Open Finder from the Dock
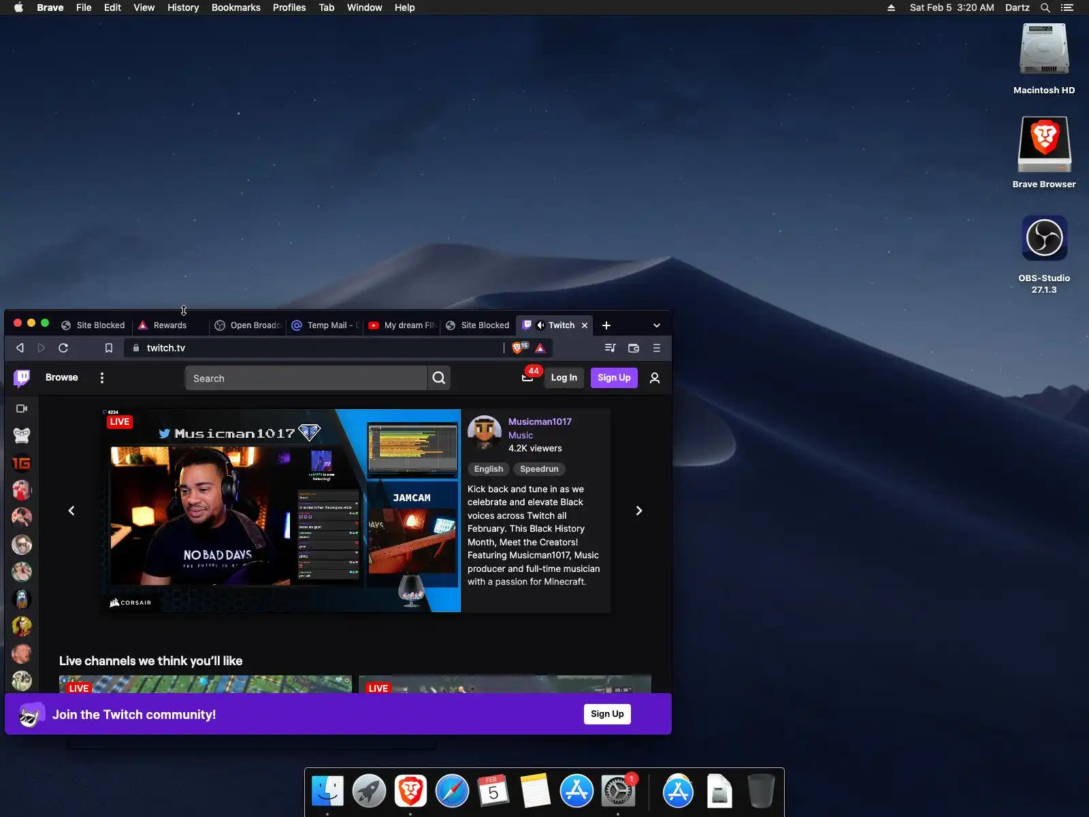Screen dimensions: 1089x817 pos(327,791)
